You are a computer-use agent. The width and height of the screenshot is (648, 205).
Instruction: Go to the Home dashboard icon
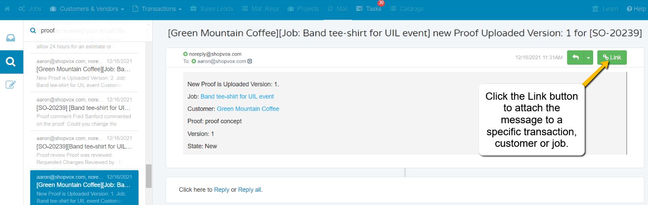point(7,9)
